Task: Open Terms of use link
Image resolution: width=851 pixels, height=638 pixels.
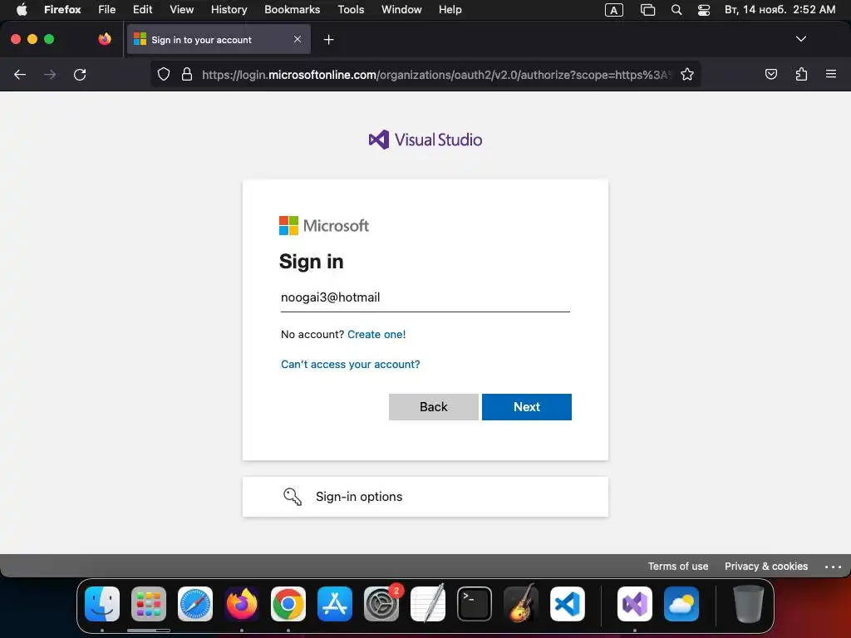Action: (678, 566)
